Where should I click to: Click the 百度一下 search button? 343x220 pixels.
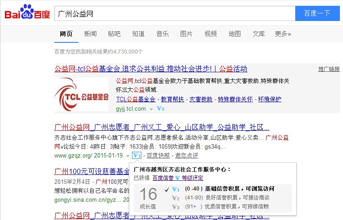318,13
